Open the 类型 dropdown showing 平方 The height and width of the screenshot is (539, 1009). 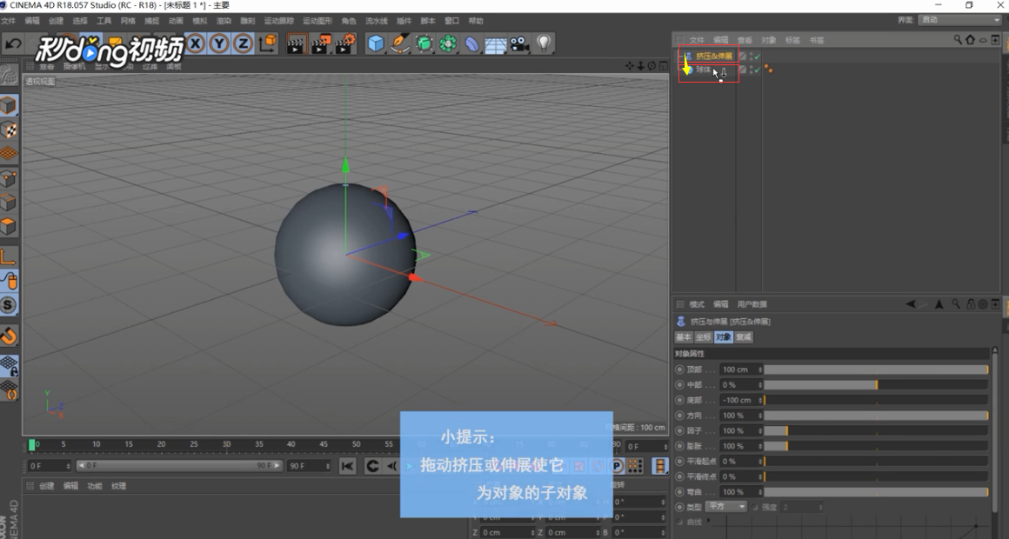pyautogui.click(x=726, y=507)
